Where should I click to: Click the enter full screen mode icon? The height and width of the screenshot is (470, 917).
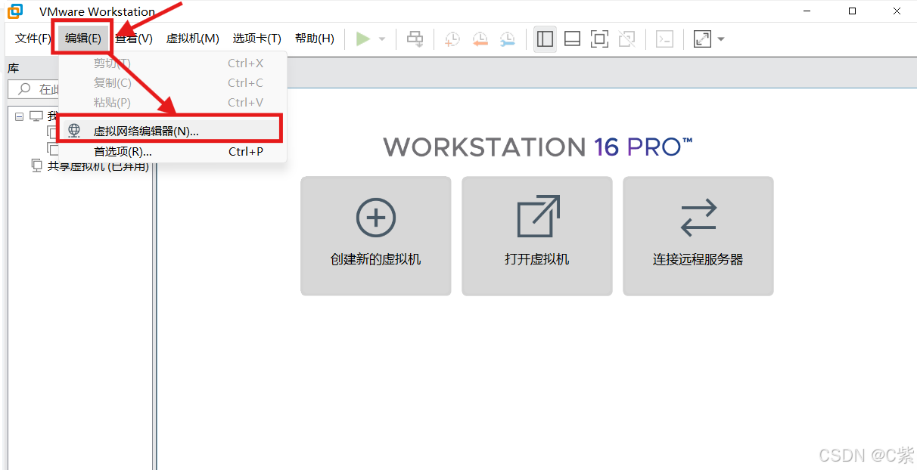(599, 39)
